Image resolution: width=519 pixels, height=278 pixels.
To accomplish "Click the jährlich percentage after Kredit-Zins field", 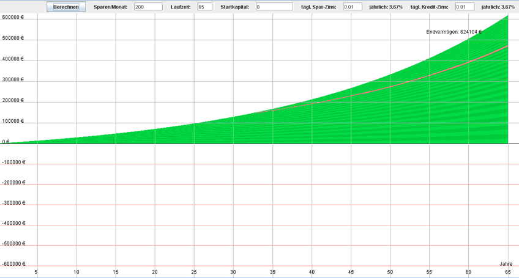I will tap(498, 7).
